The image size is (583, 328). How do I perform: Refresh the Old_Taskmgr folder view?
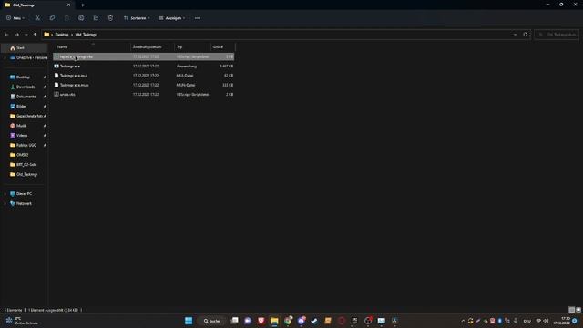click(x=525, y=35)
